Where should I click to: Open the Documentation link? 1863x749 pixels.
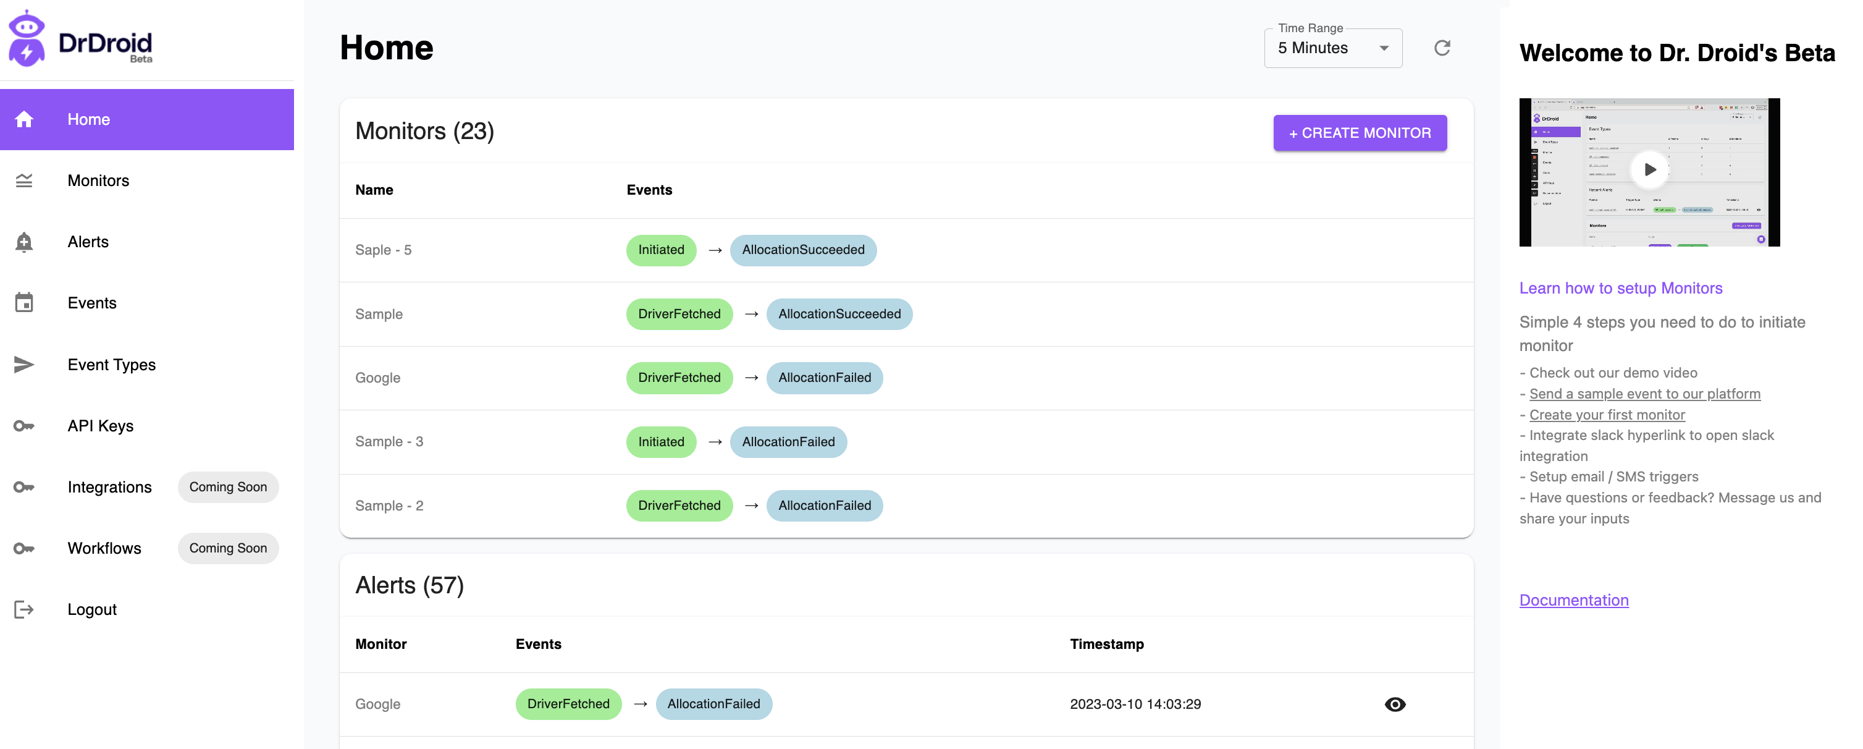[x=1573, y=600]
